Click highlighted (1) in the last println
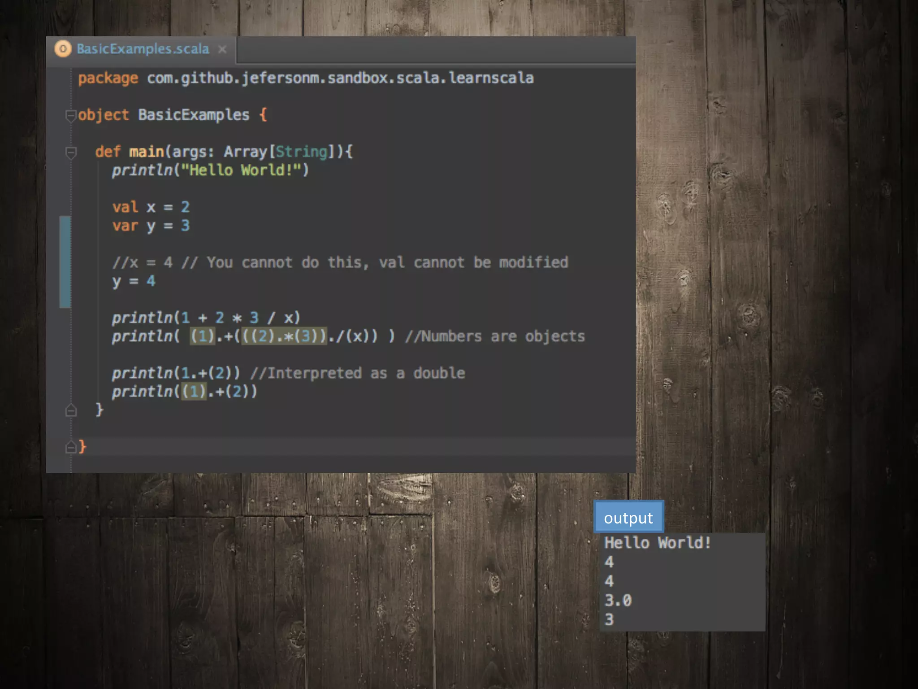Image resolution: width=918 pixels, height=689 pixels. tap(194, 392)
